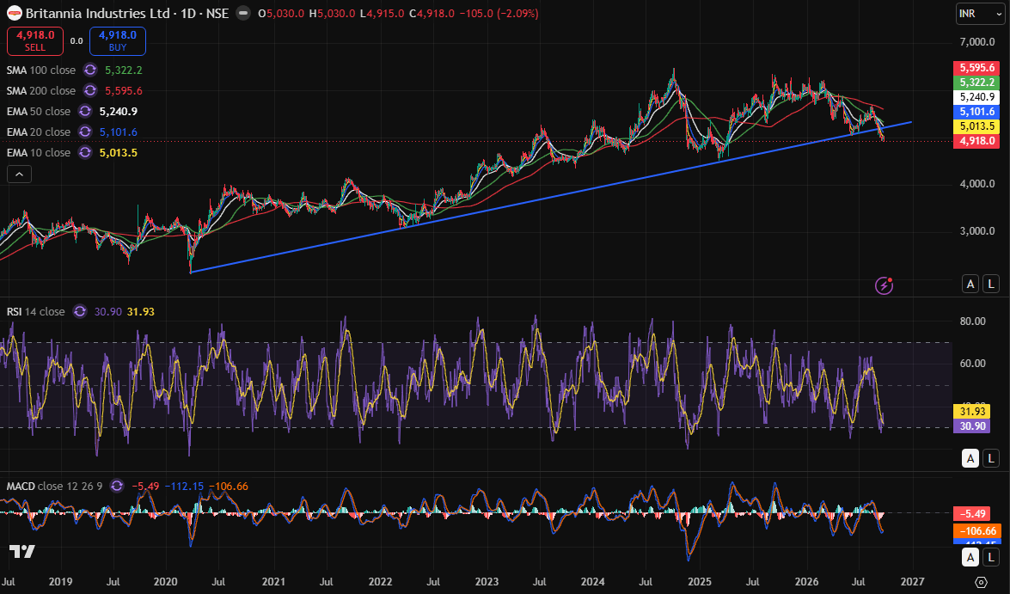Toggle auto scale on MACD pane

[x=970, y=557]
